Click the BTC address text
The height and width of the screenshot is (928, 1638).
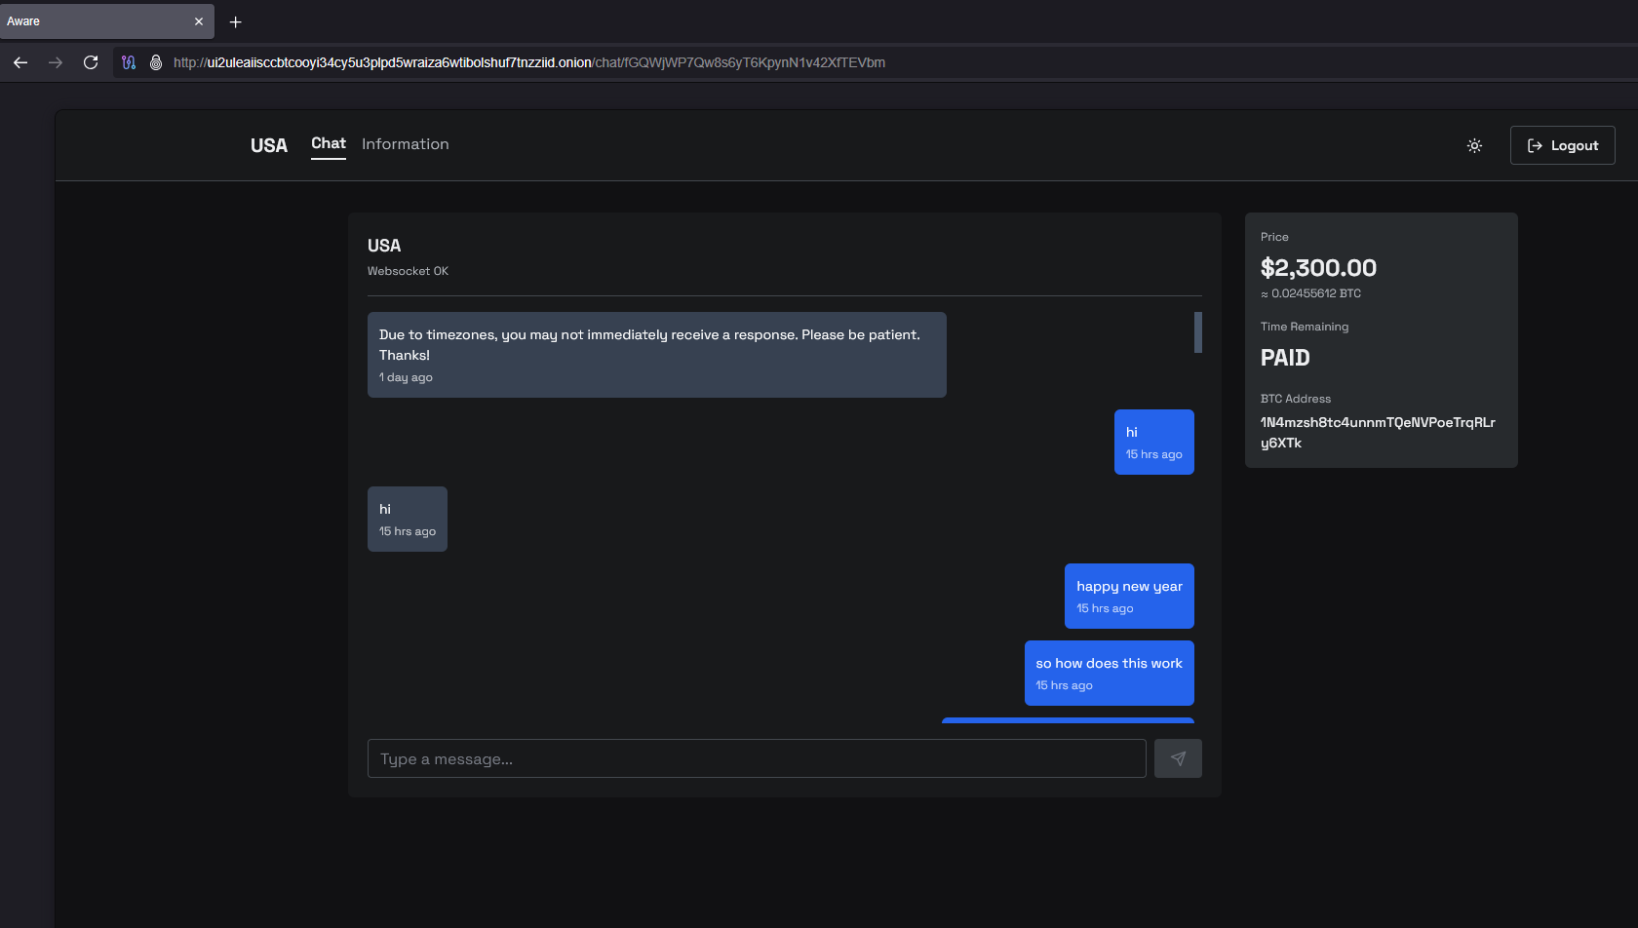click(x=1377, y=432)
